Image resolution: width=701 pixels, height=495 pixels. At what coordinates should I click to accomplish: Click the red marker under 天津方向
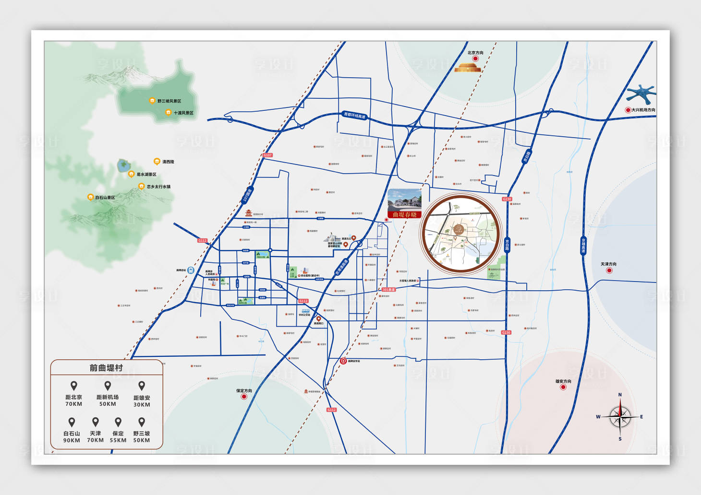(609, 271)
